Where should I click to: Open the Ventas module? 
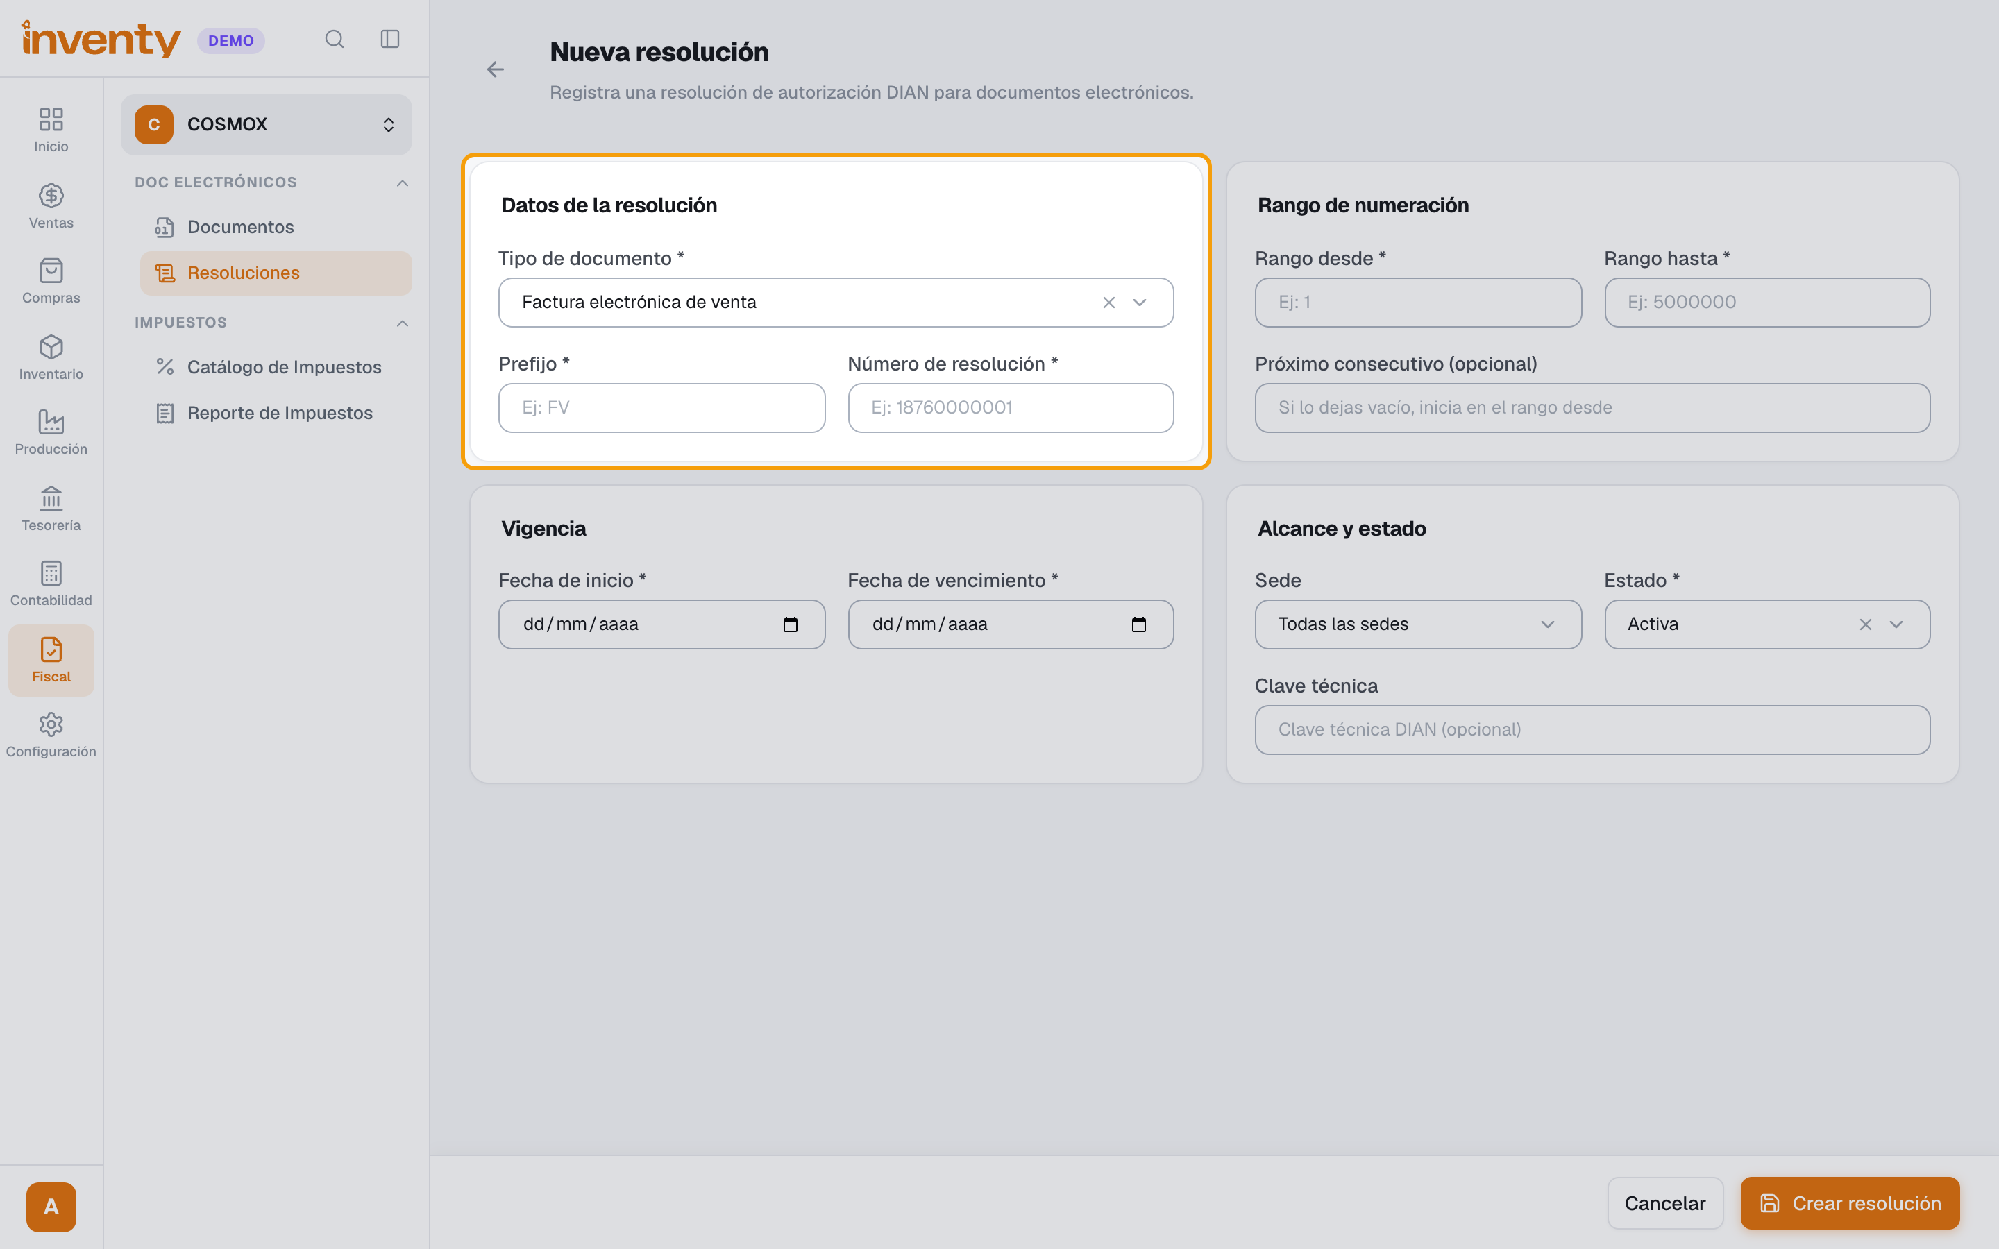tap(51, 205)
